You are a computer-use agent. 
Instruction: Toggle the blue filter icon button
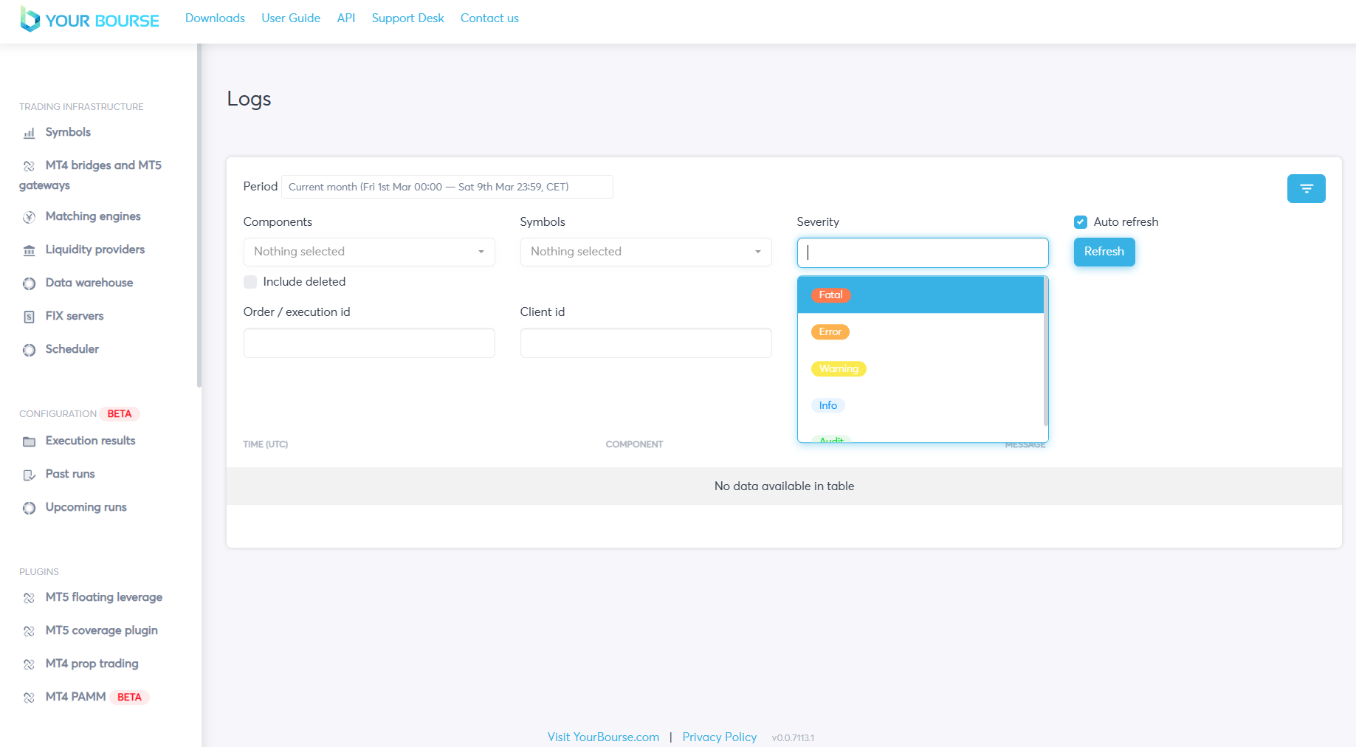pos(1305,188)
